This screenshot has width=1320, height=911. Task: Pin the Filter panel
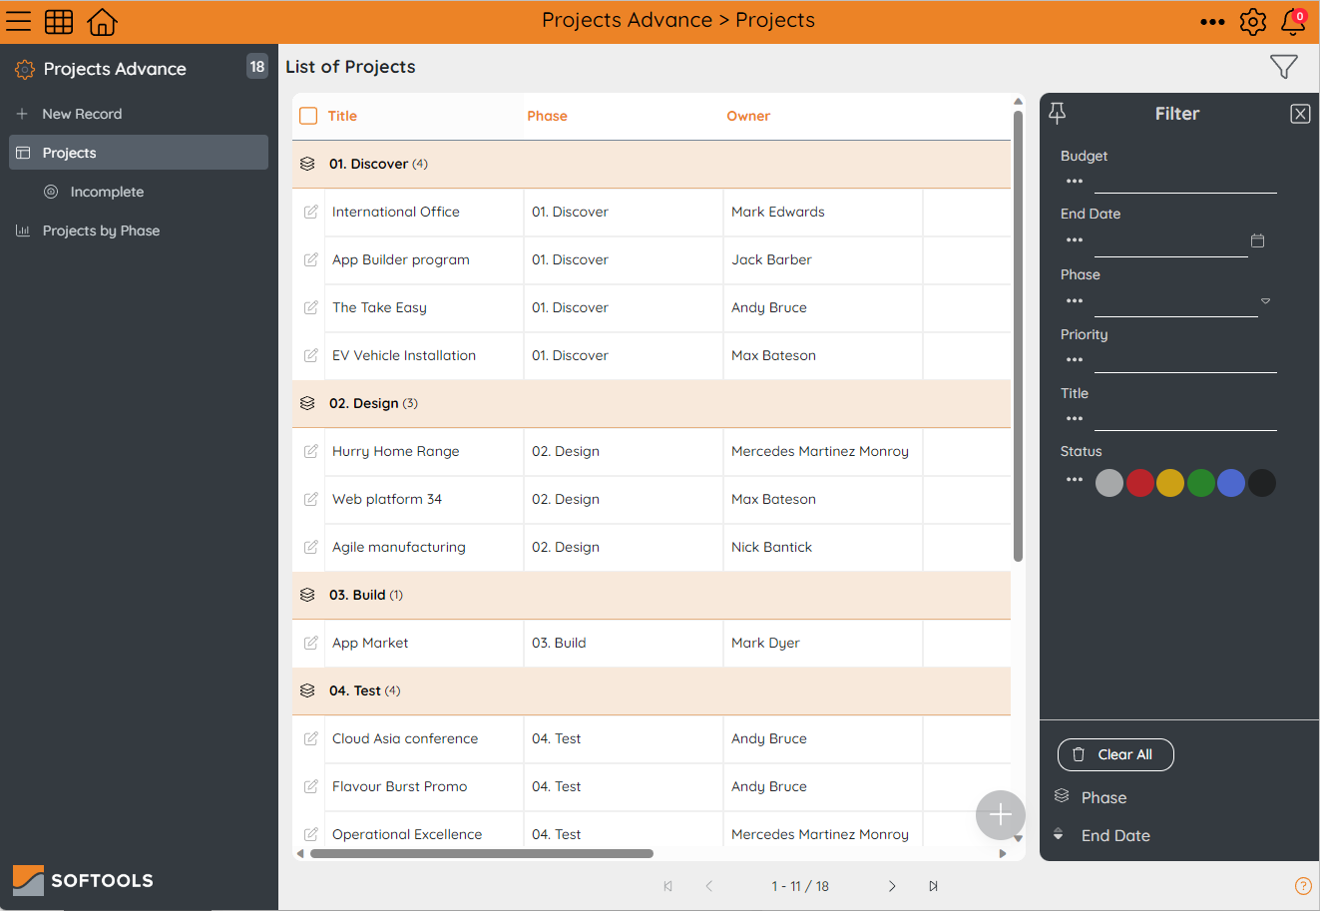coord(1058,113)
